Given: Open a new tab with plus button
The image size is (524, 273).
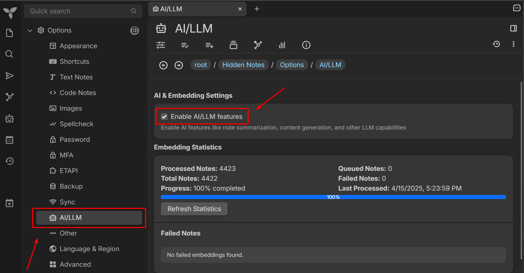Looking at the screenshot, I should (257, 9).
